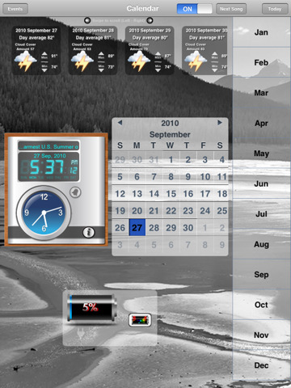Viewport: 291px width, 388px height.
Task: Select September 15 in calendar
Action: (171, 193)
